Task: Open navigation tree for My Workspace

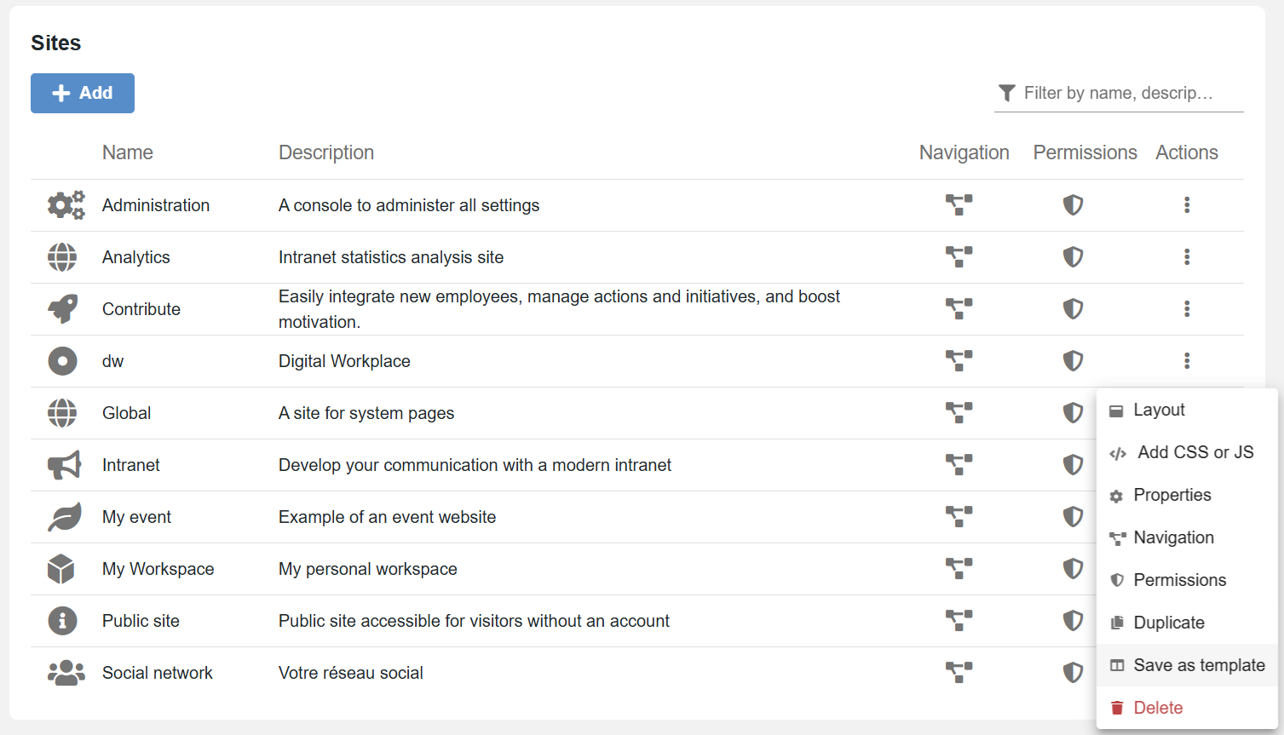Action: pyautogui.click(x=959, y=569)
